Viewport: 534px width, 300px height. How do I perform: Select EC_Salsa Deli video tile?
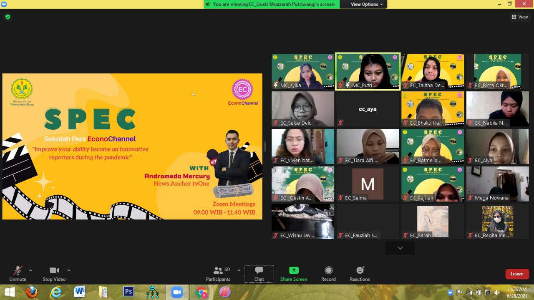tap(303, 109)
